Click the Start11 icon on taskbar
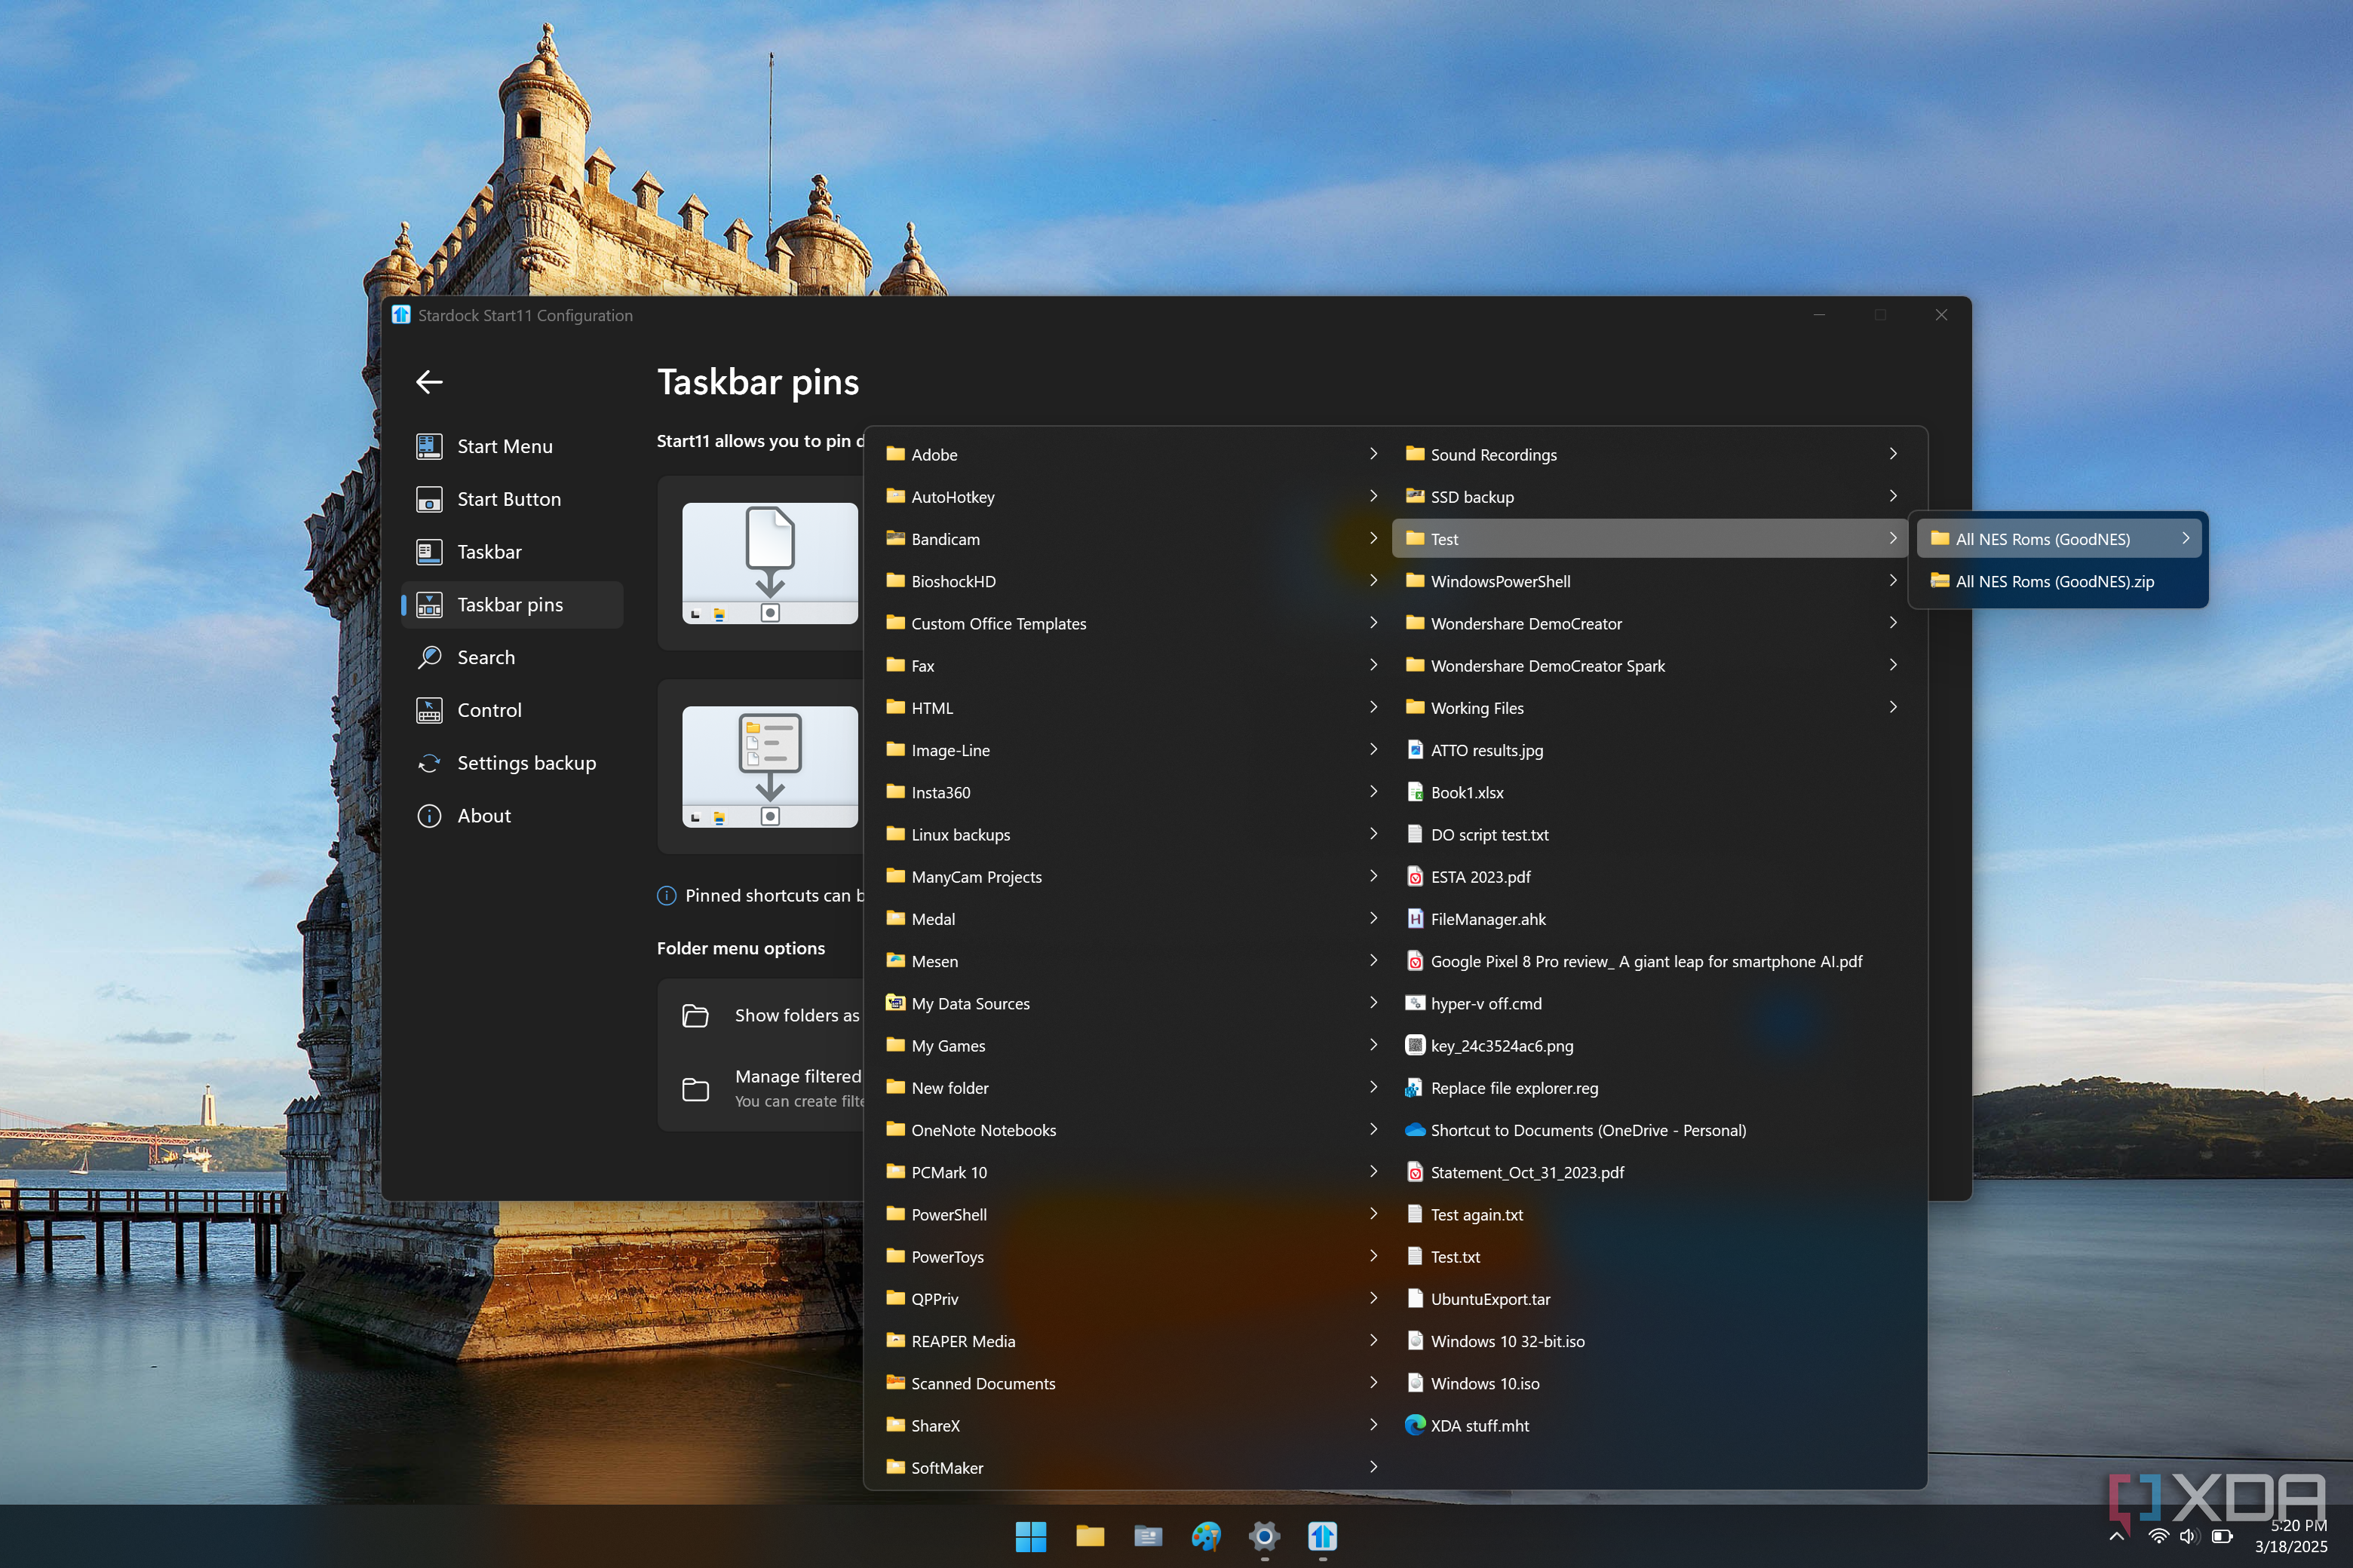Screen dimensions: 2353x1568 tap(1323, 1536)
